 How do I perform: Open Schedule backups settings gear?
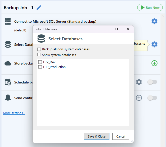[x=139, y=82]
